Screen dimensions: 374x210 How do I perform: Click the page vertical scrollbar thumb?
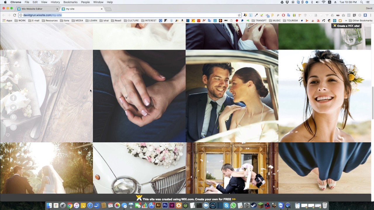click(373, 103)
